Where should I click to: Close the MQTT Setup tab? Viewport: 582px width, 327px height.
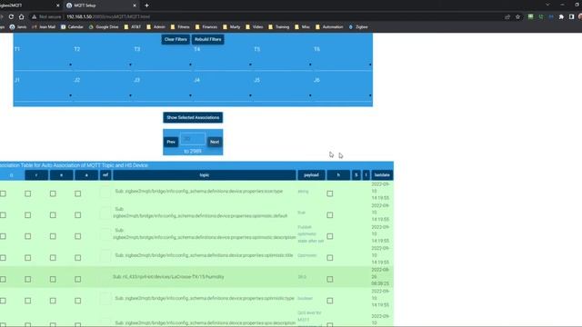click(x=135, y=5)
